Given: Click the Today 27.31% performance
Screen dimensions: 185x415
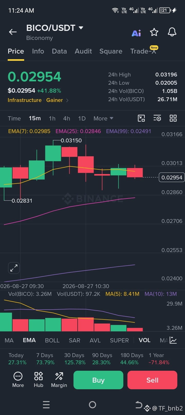Looking at the screenshot, I should coord(17,359).
